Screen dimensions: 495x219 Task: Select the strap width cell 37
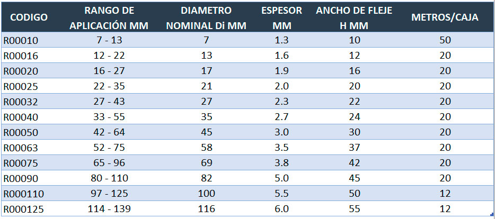pos(354,148)
